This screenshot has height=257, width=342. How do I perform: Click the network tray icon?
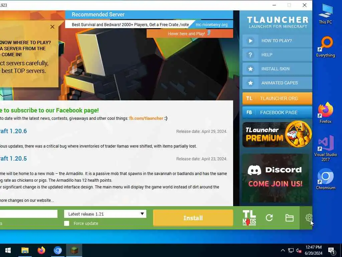click(291, 250)
